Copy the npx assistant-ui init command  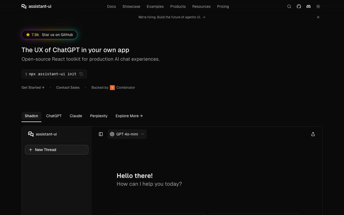(x=81, y=74)
